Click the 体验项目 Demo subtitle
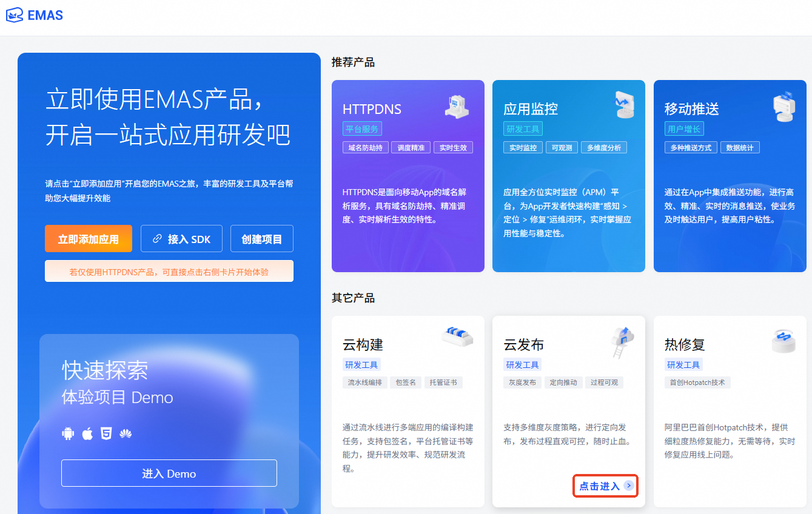The width and height of the screenshot is (812, 514). (118, 398)
